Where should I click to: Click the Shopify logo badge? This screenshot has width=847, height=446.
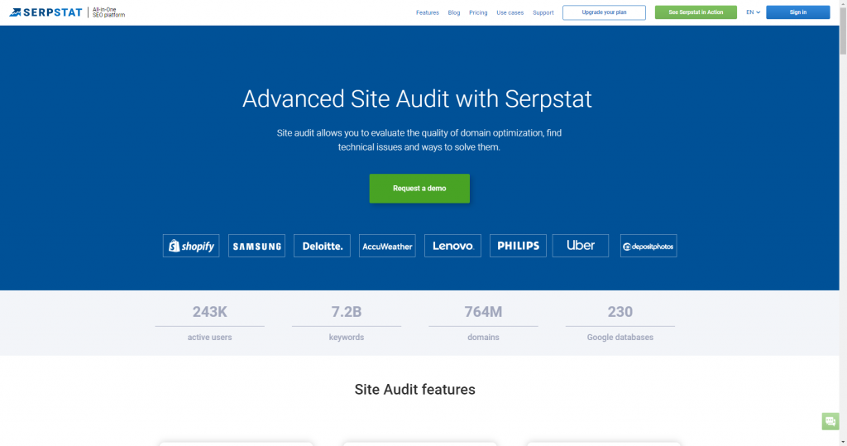tap(191, 246)
